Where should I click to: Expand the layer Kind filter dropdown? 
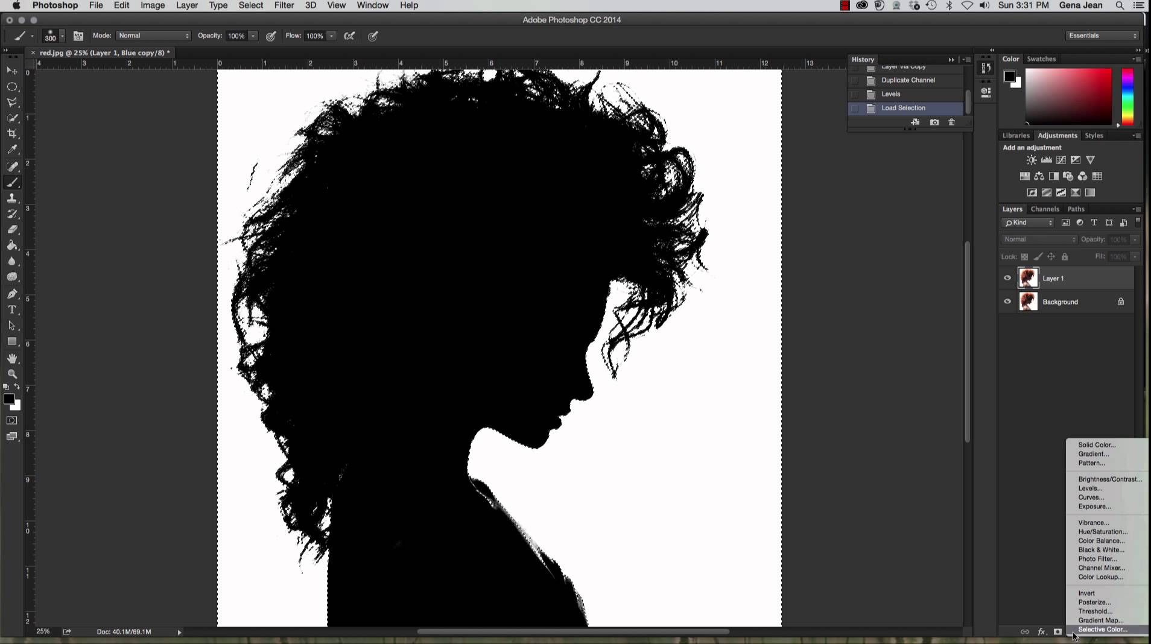[1028, 223]
